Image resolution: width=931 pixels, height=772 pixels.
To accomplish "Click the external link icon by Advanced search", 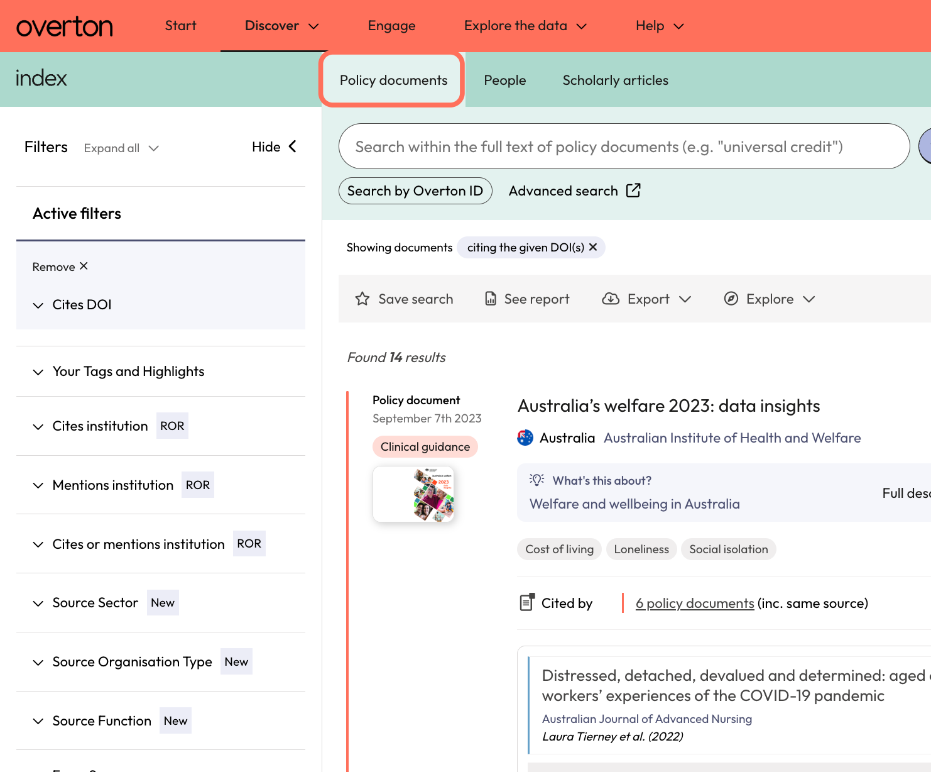I will point(633,190).
